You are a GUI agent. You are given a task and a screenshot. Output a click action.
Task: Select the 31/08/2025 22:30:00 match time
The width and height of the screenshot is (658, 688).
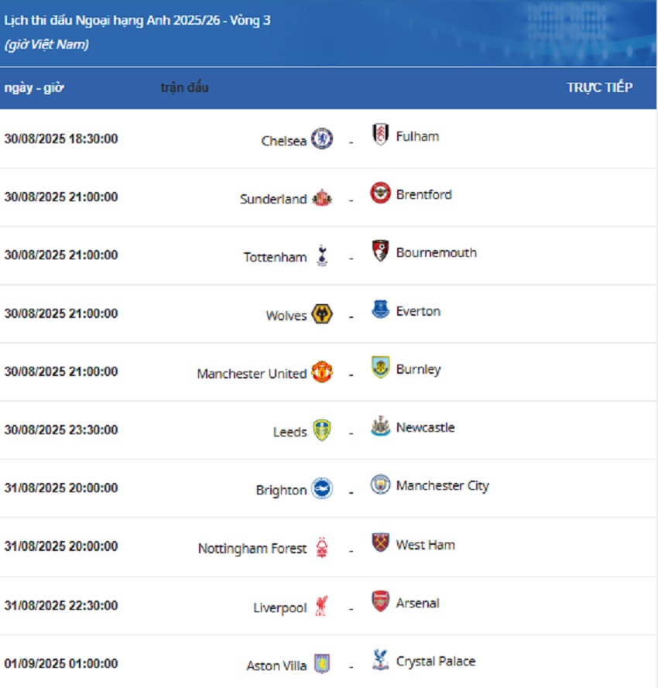click(x=61, y=605)
